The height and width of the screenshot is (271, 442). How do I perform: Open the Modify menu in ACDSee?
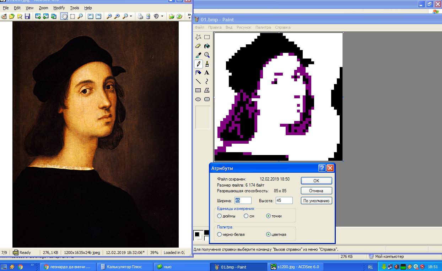click(59, 8)
